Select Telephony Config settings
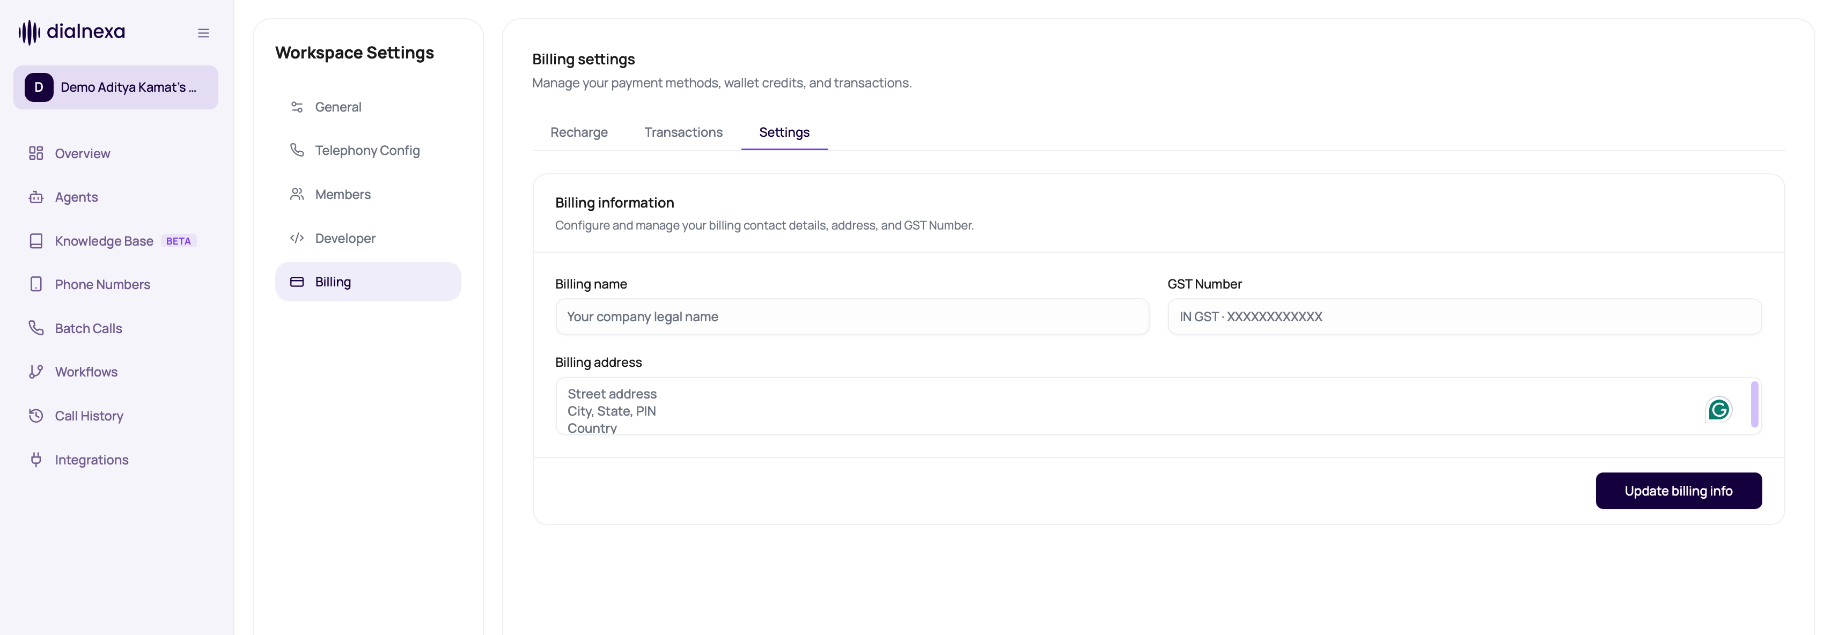Screen dimensions: 1824x635 [367, 150]
